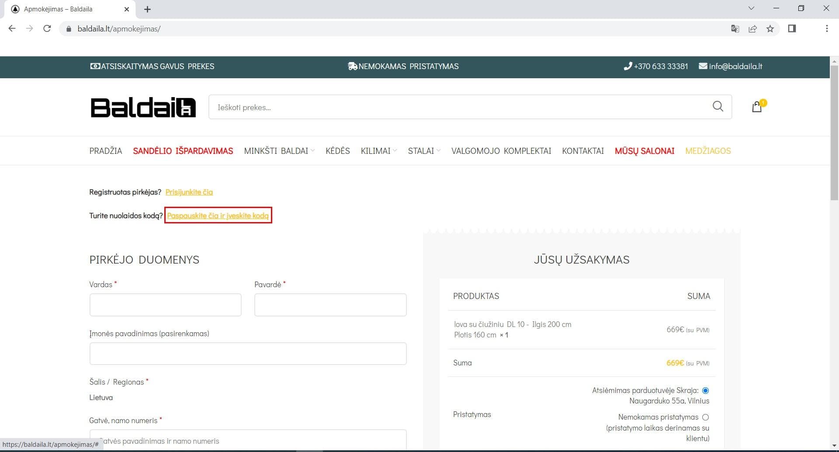839x452 pixels.
Task: Go to Kontaktai page
Action: 582,151
